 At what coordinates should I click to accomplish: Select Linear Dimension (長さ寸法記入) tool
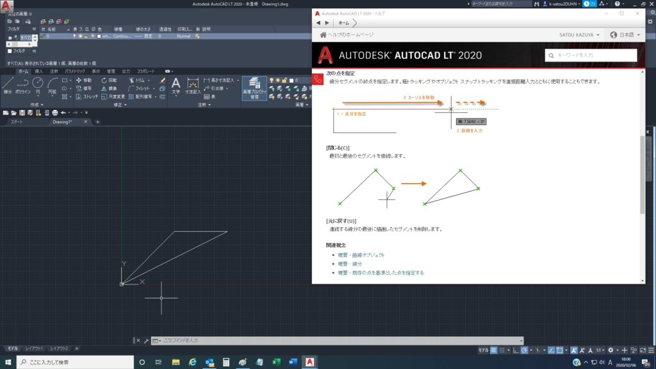[x=219, y=80]
